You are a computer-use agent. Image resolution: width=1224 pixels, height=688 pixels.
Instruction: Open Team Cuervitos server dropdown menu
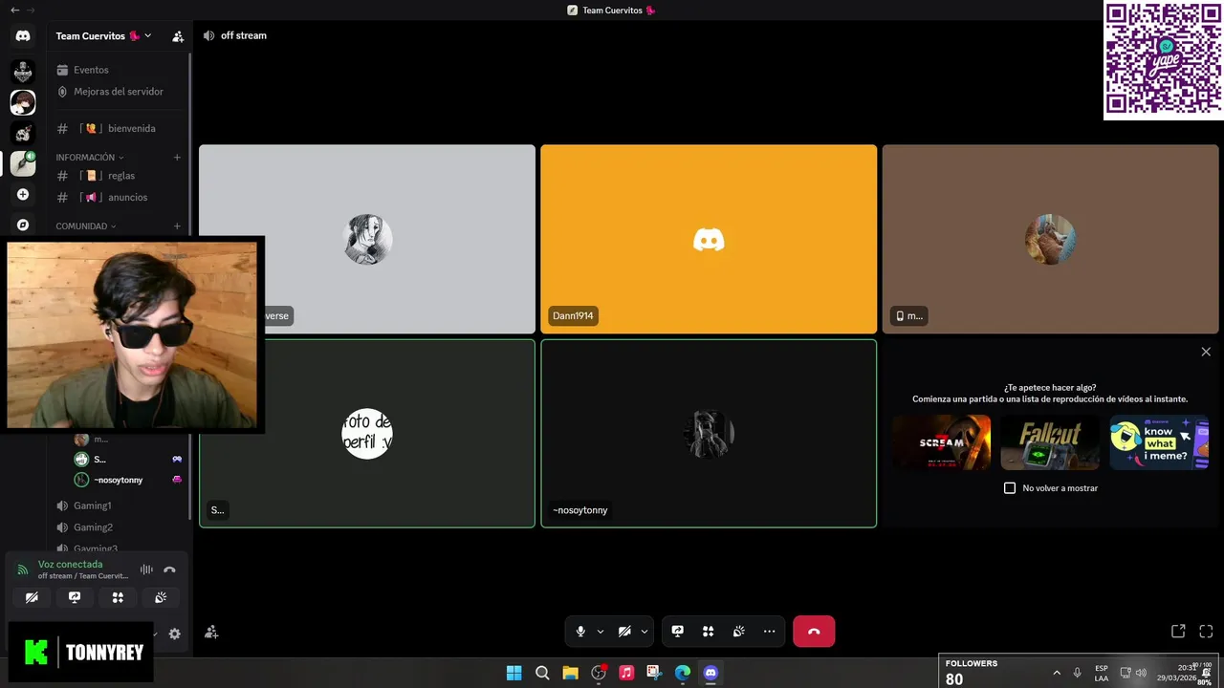103,36
